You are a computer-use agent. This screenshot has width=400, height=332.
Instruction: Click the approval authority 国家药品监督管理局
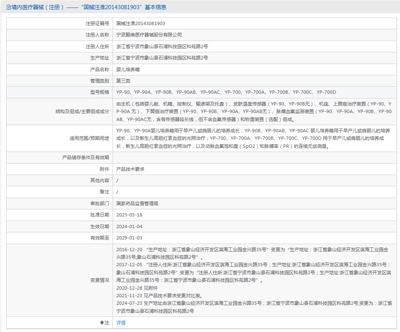137,203
